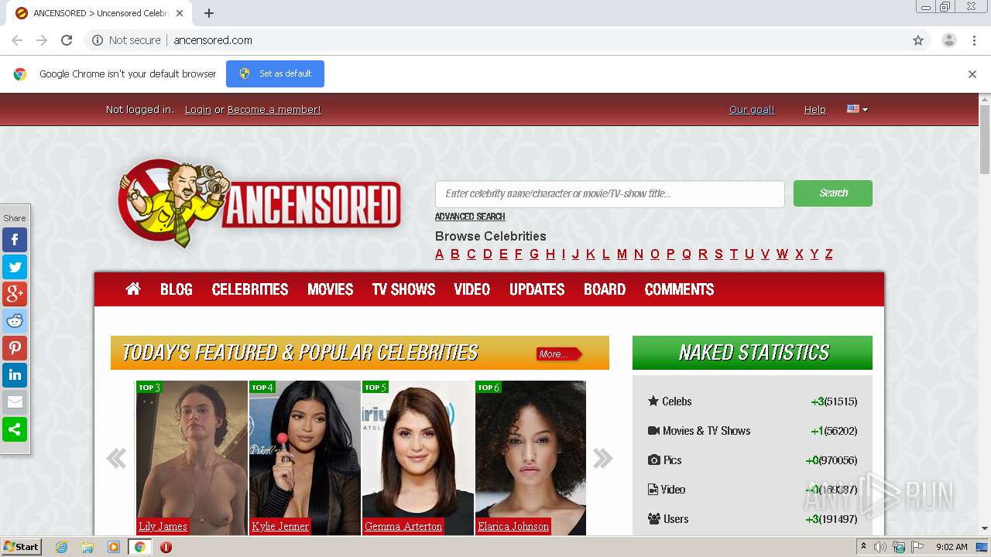Open the BLOG menu item
This screenshot has width=991, height=557.
[177, 289]
